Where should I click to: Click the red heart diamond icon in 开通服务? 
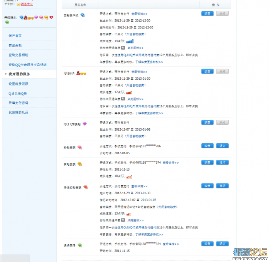click(x=51, y=17)
